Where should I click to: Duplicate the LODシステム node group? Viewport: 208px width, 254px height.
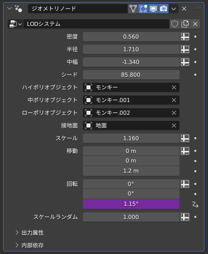pyautogui.click(x=185, y=24)
